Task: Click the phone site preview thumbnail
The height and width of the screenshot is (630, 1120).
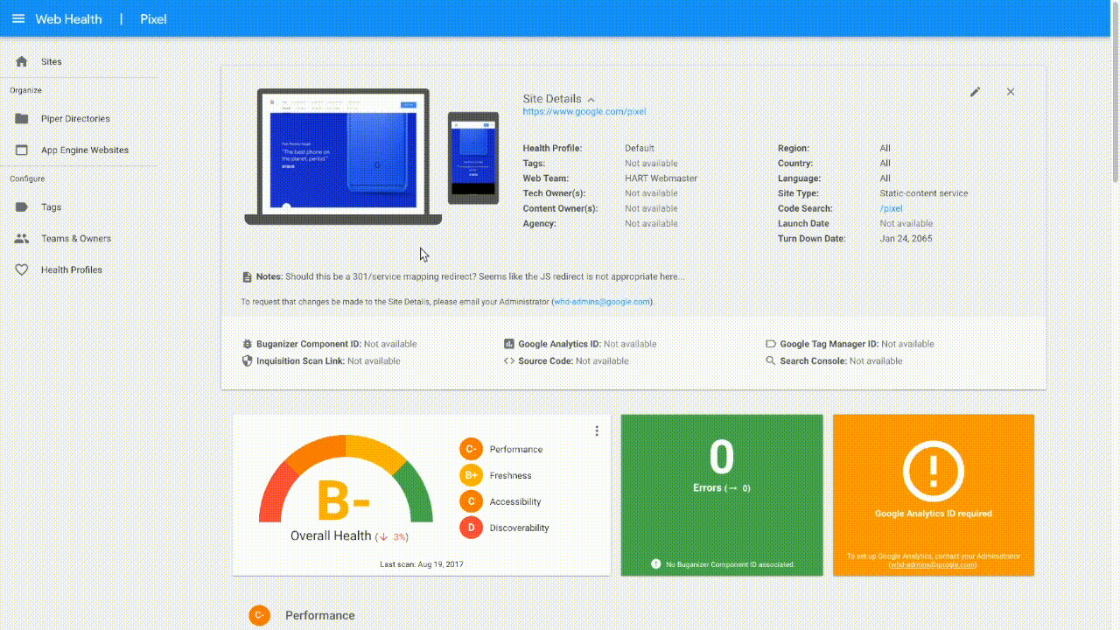Action: (473, 157)
